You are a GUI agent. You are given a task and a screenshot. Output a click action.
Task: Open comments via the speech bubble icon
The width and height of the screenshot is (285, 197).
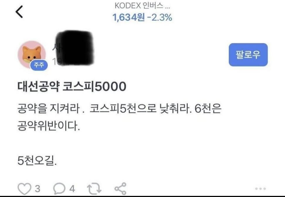(59, 188)
